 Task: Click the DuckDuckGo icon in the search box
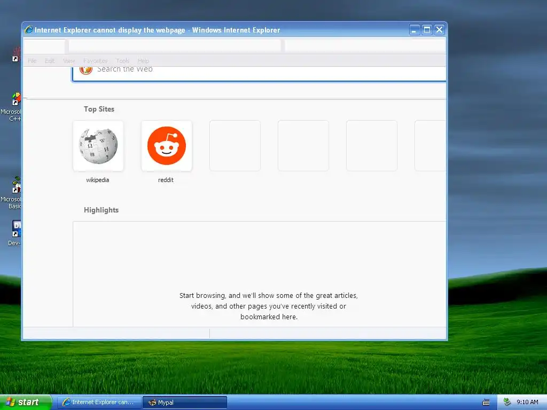tap(86, 70)
